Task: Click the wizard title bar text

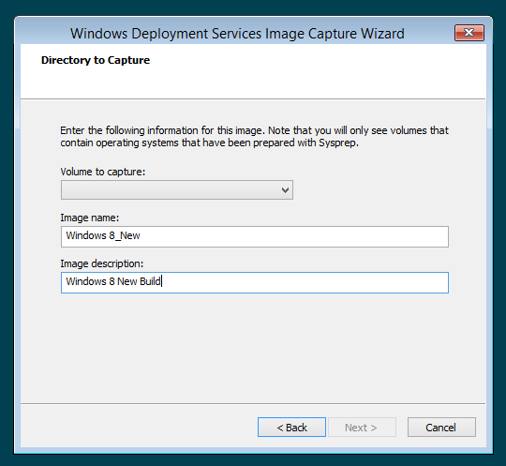Action: coord(237,33)
